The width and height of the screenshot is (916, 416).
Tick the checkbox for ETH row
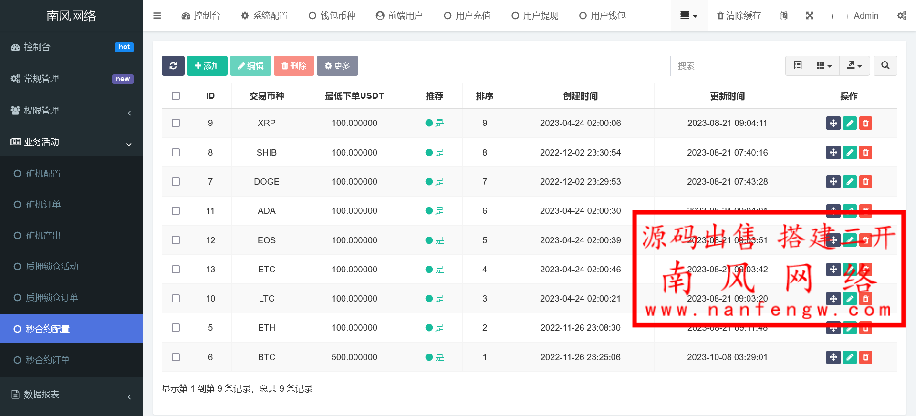176,328
